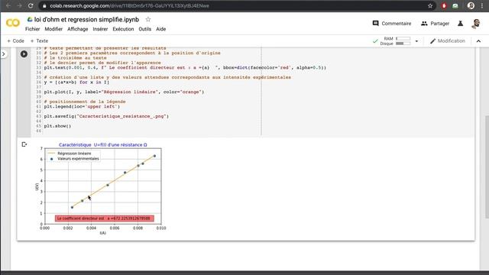This screenshot has height=275, width=489.
Task: Open the Google account avatar
Action: pyautogui.click(x=476, y=24)
